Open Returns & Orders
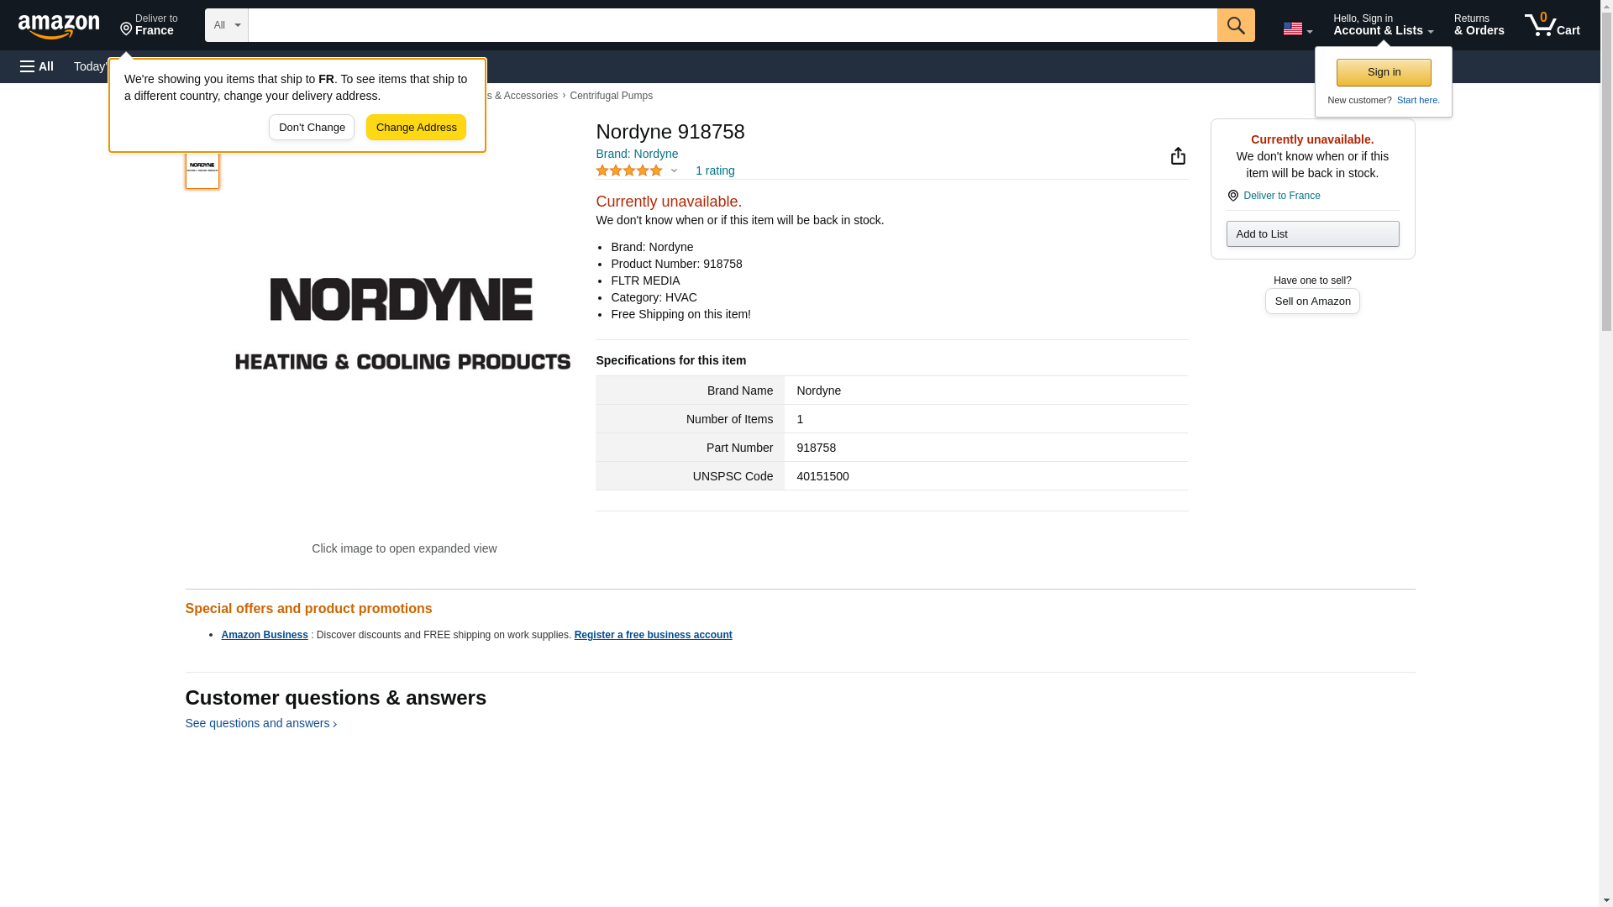Image resolution: width=1613 pixels, height=907 pixels. [1478, 25]
